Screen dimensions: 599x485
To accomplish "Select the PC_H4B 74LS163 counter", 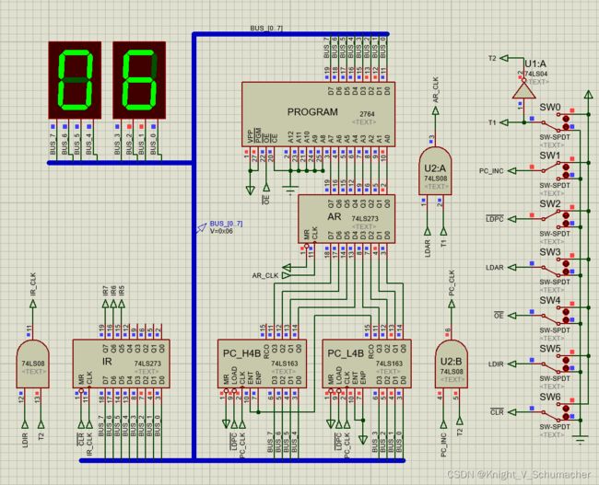I will [x=262, y=364].
